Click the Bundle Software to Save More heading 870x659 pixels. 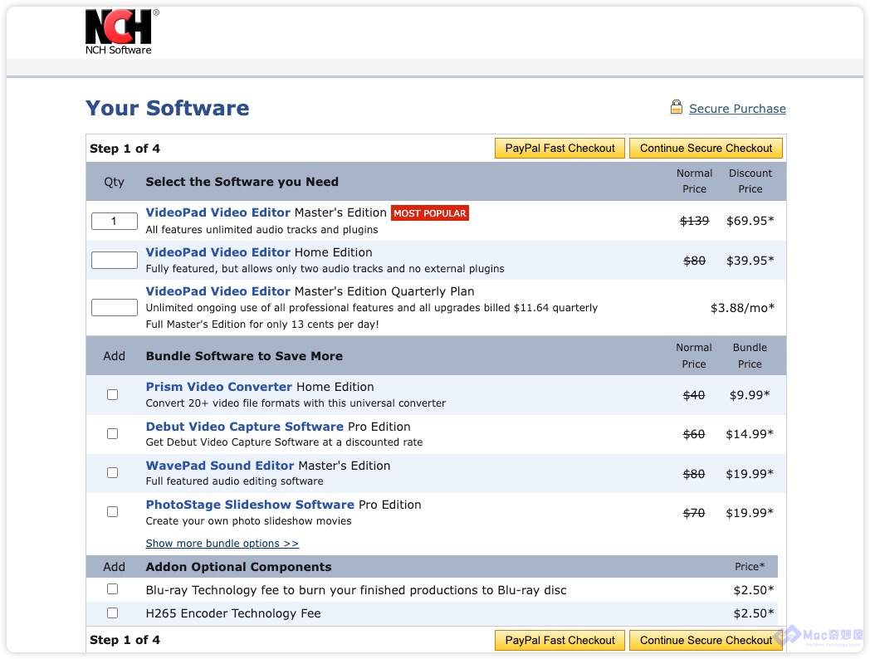coord(244,356)
